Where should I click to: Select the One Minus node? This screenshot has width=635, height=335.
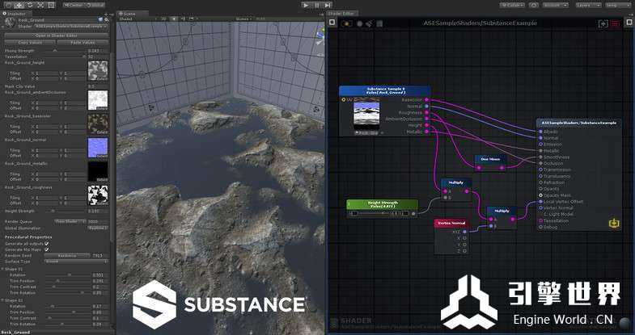(x=490, y=163)
